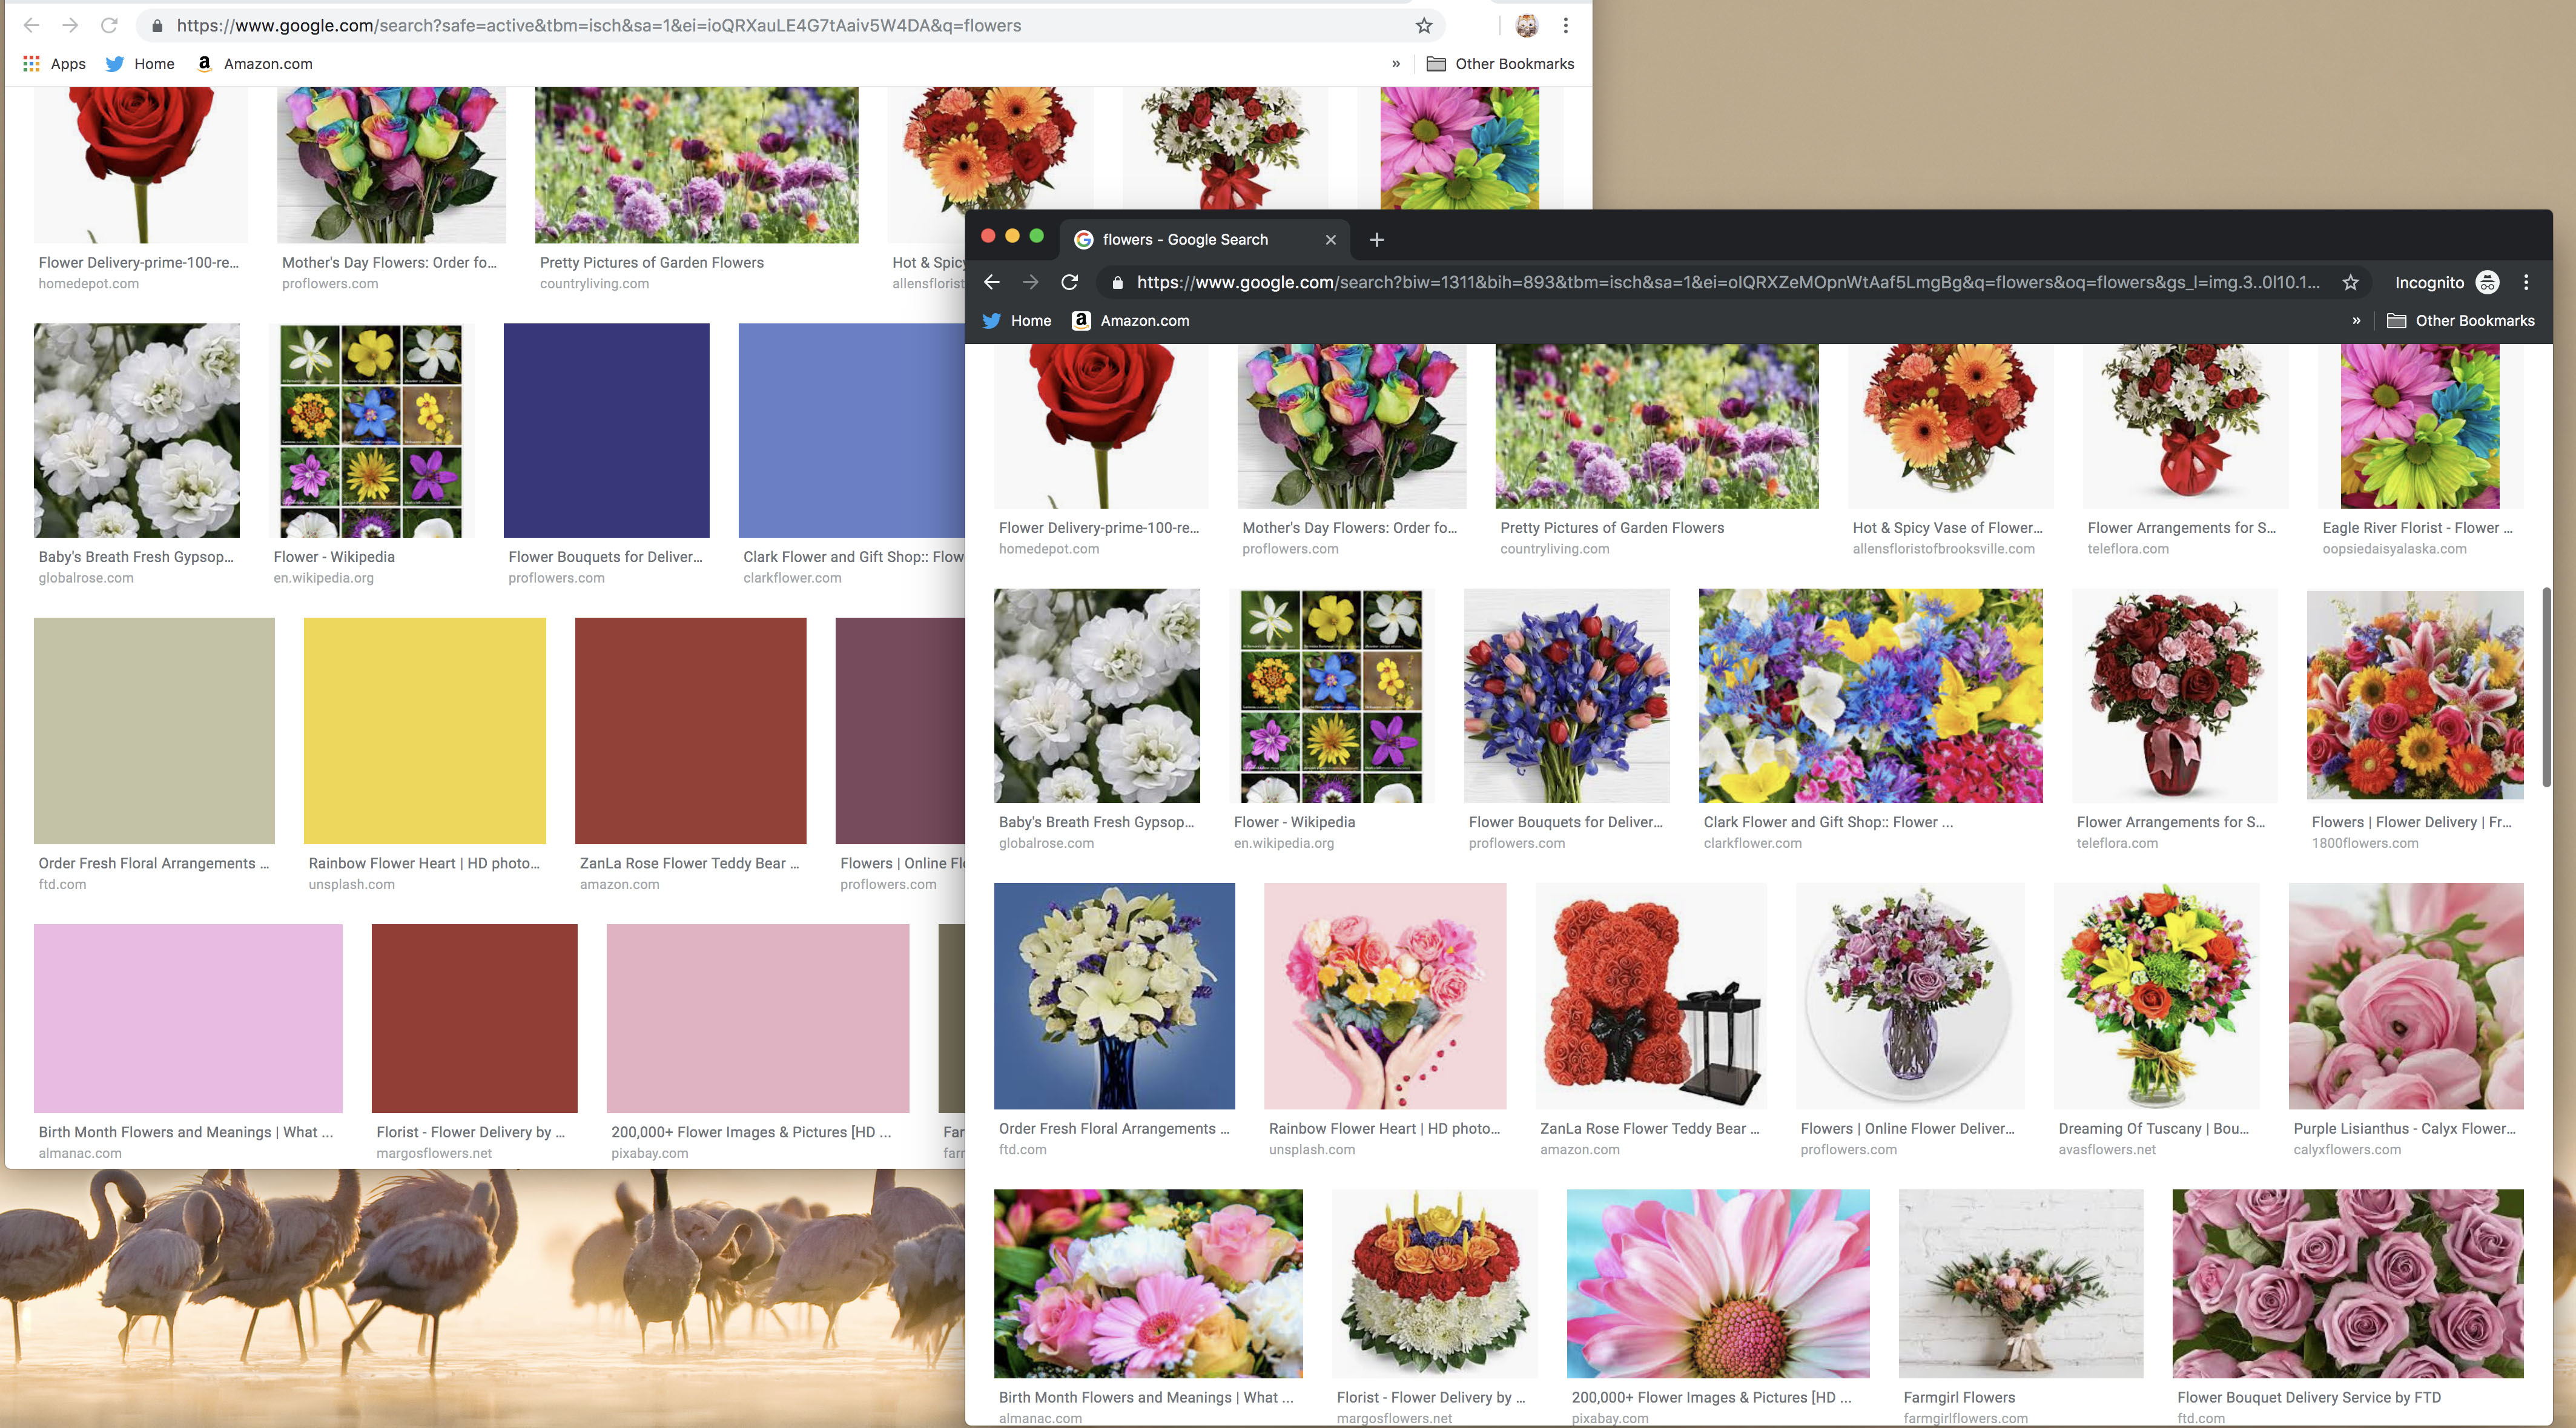This screenshot has width=2576, height=1428.
Task: Click the forward arrow in the back window
Action: pos(70,25)
